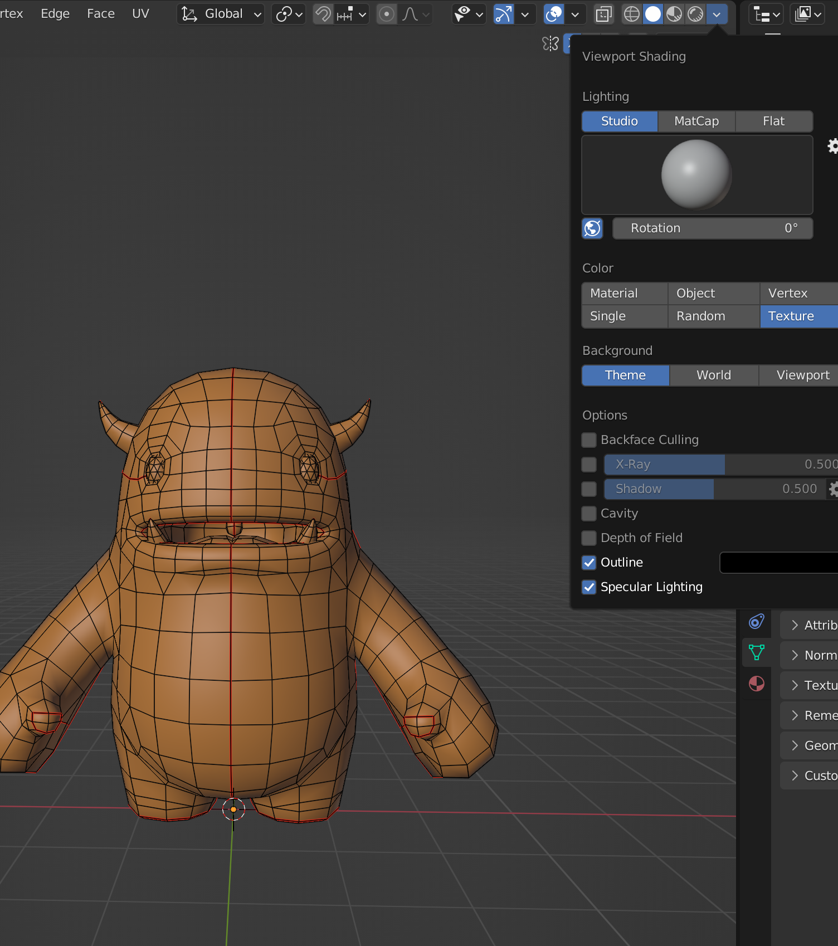Click the Outline black color swatch

[x=779, y=563]
